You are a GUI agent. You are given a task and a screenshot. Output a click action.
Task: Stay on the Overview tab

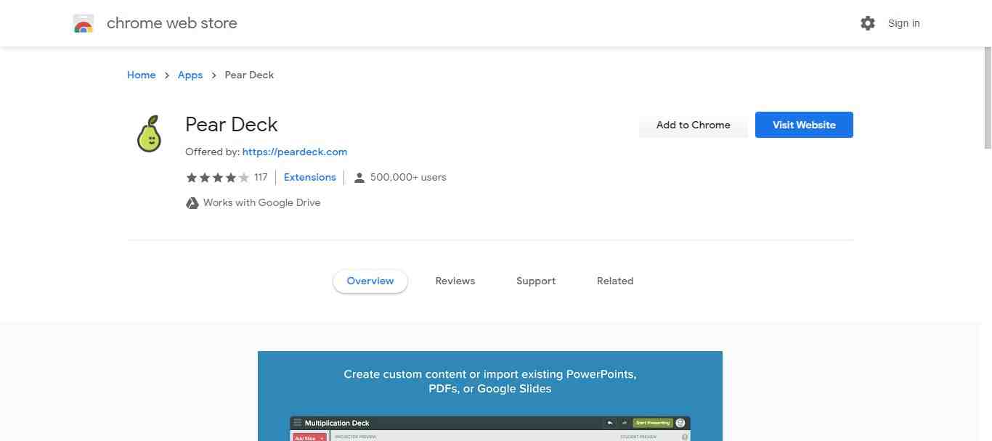[x=370, y=281]
